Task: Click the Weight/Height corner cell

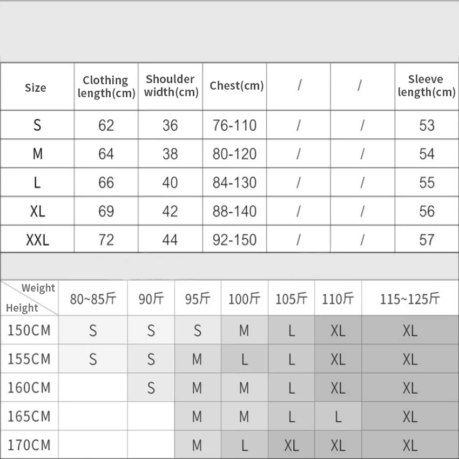Action: tap(30, 298)
